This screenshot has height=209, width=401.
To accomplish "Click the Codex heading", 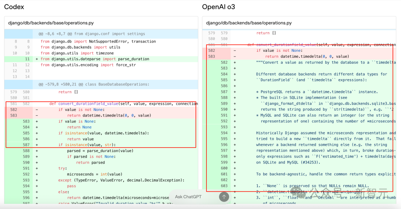I will point(14,7).
